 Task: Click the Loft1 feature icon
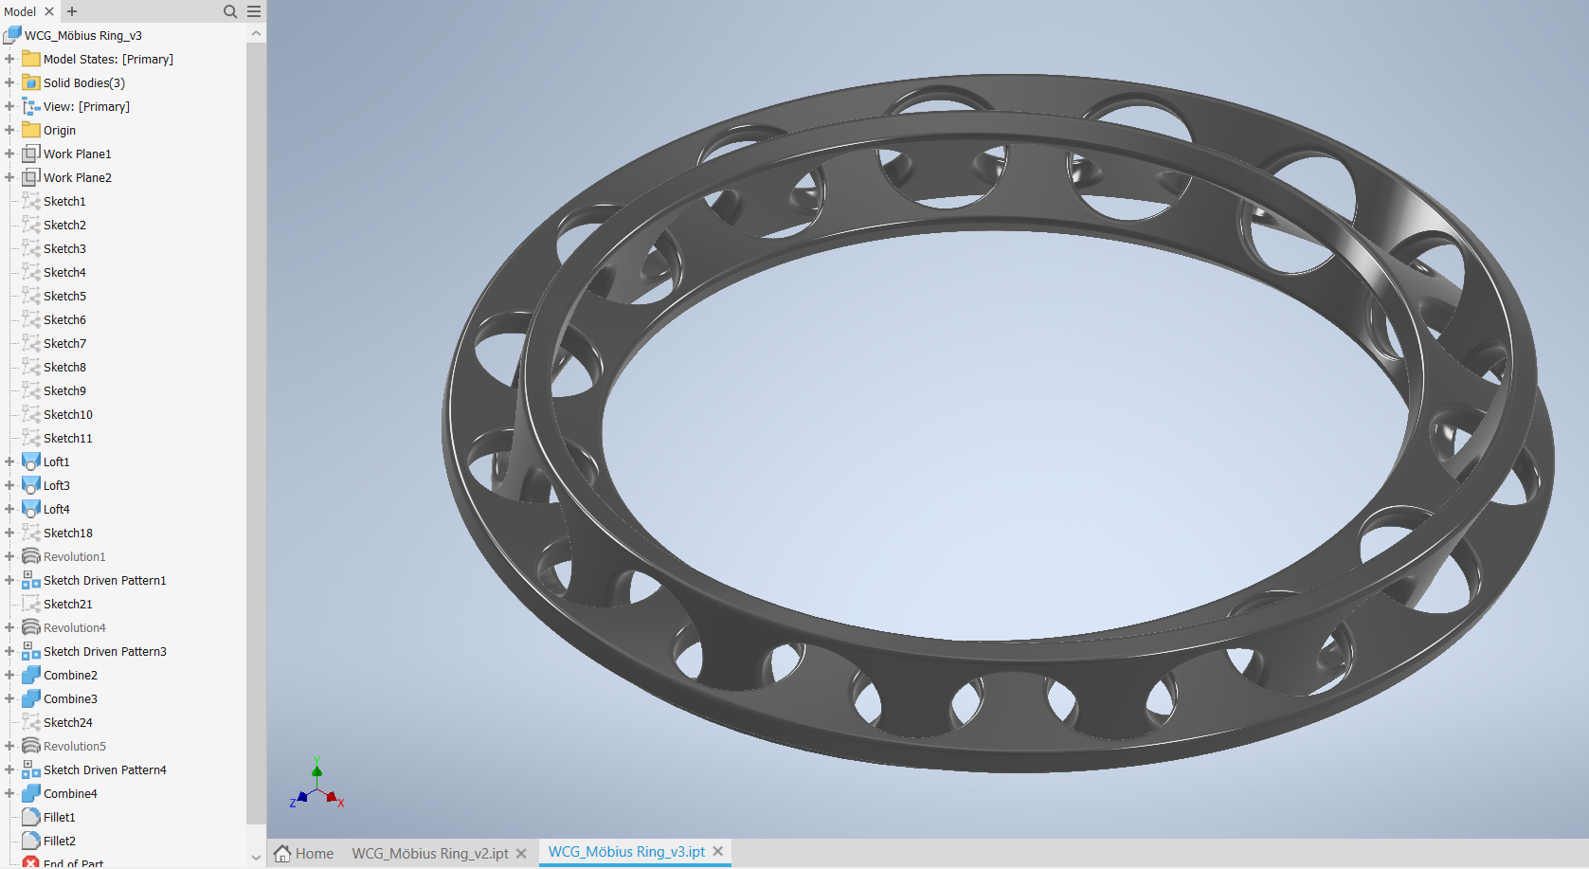coord(31,462)
